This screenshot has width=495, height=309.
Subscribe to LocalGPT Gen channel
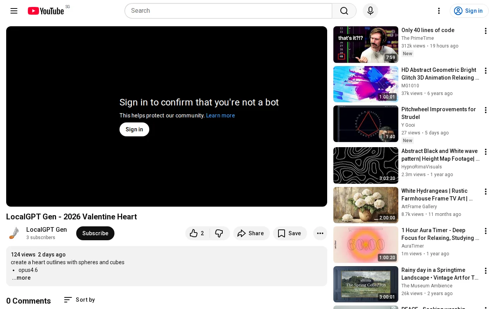click(95, 233)
